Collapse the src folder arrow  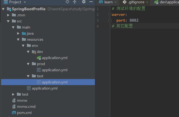point(8,21)
